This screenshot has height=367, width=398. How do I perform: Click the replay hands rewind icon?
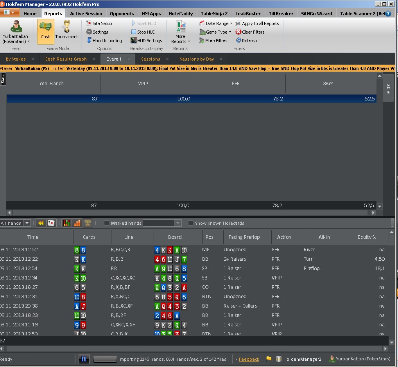pos(41,223)
